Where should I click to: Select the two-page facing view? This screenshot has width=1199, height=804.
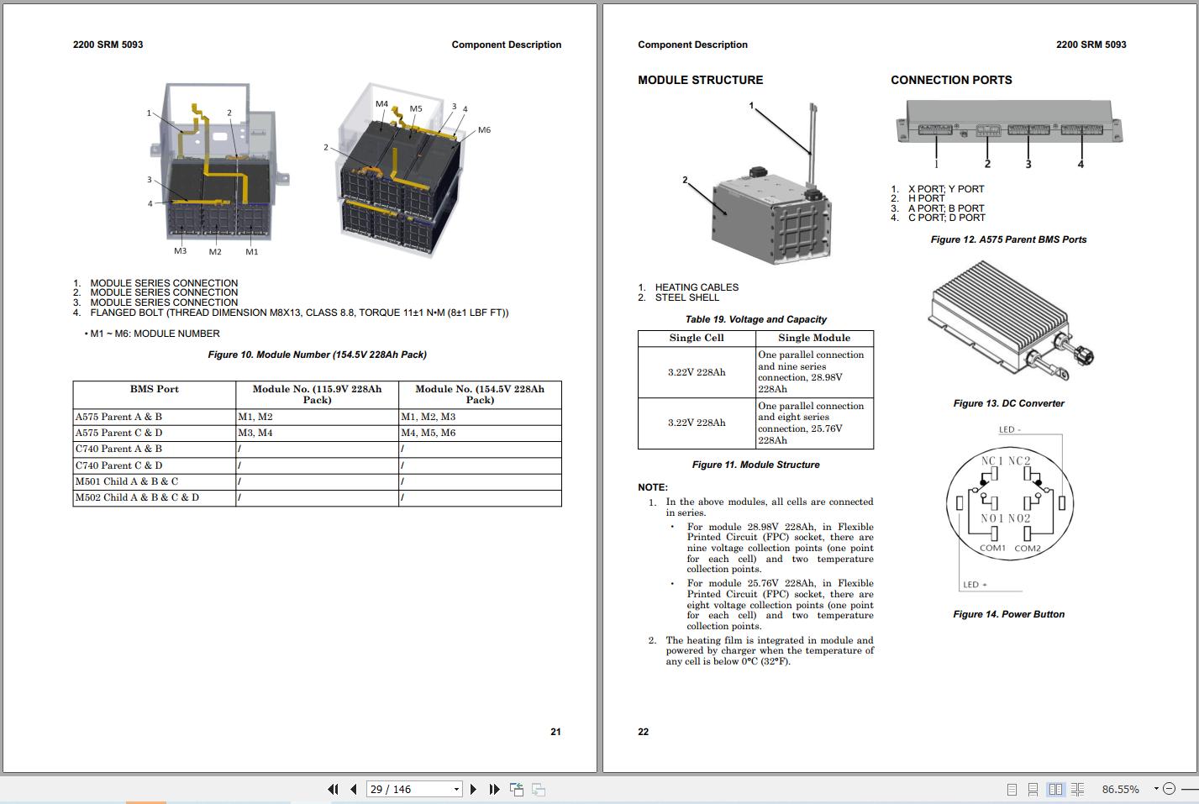pos(1055,790)
